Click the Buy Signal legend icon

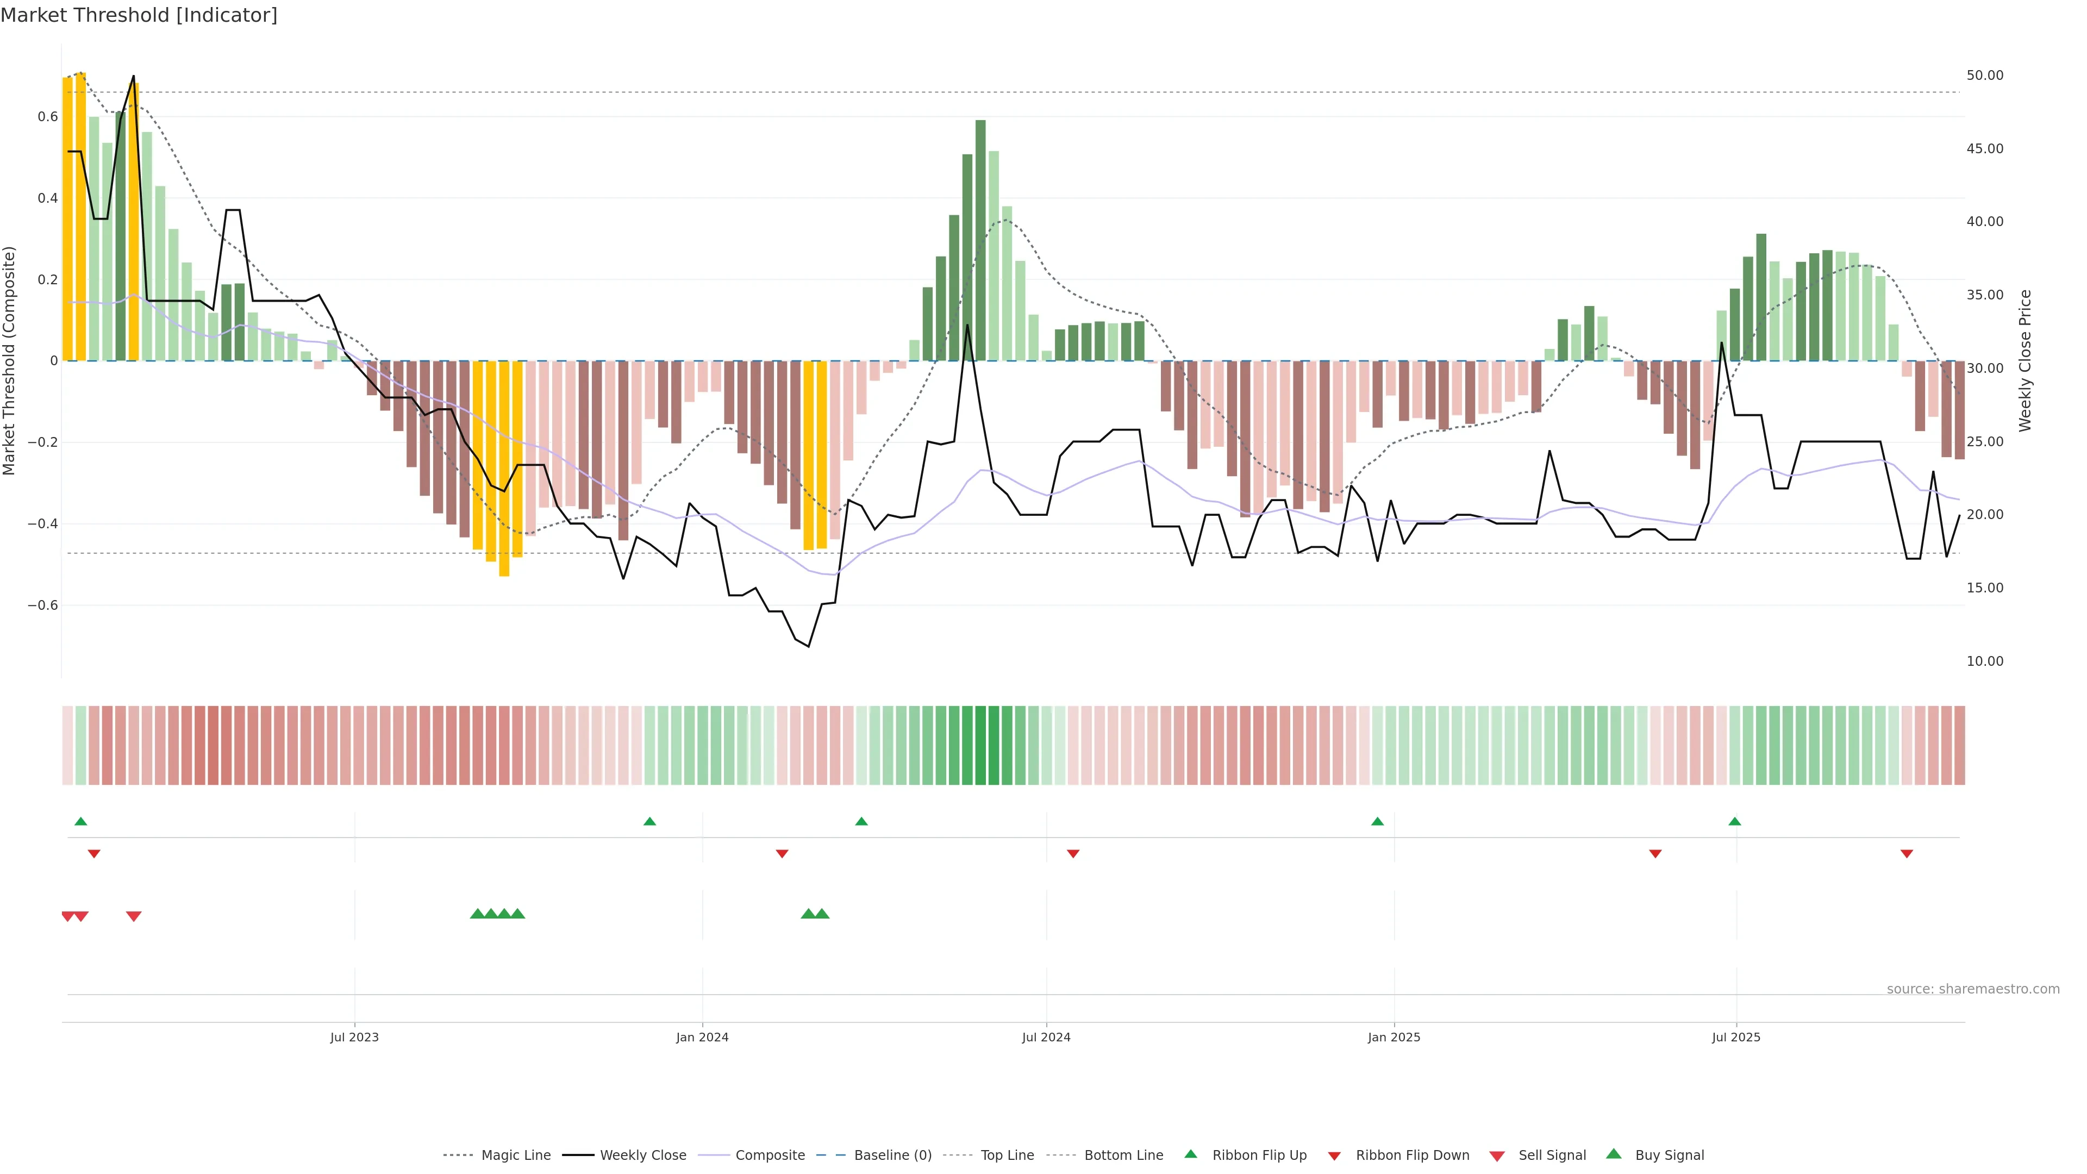point(1614,1154)
